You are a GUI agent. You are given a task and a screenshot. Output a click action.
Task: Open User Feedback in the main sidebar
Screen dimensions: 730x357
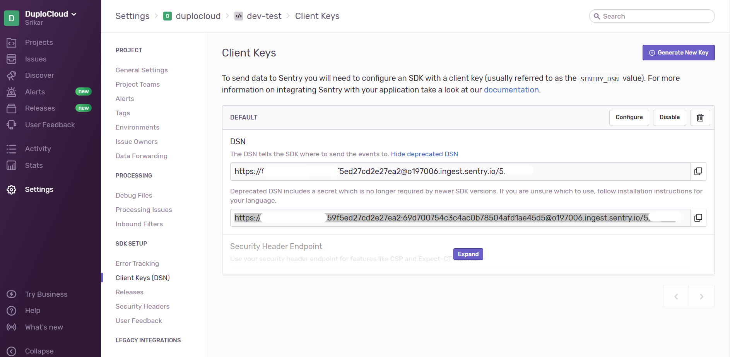point(50,125)
